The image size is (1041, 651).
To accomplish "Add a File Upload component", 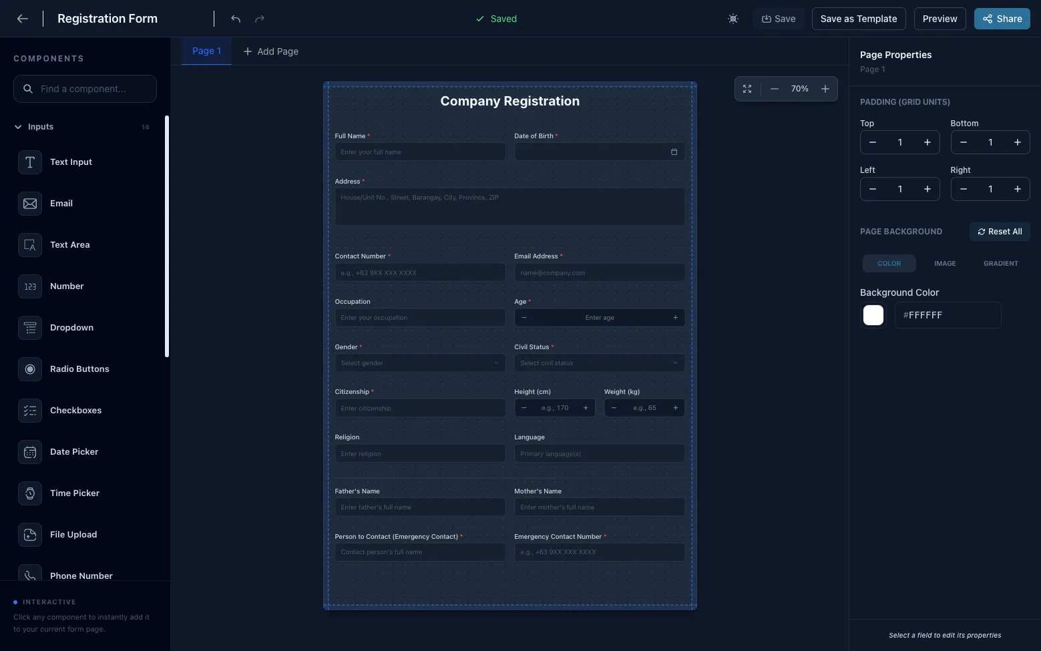I will click(x=73, y=534).
